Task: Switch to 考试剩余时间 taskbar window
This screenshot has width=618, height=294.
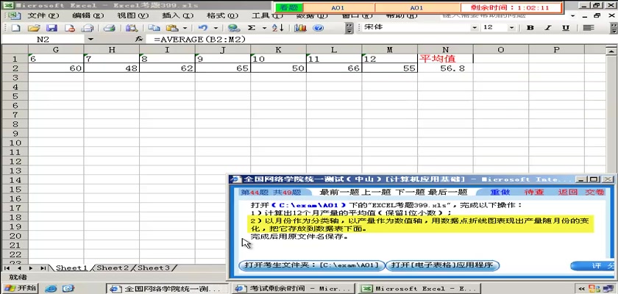Action: point(293,289)
